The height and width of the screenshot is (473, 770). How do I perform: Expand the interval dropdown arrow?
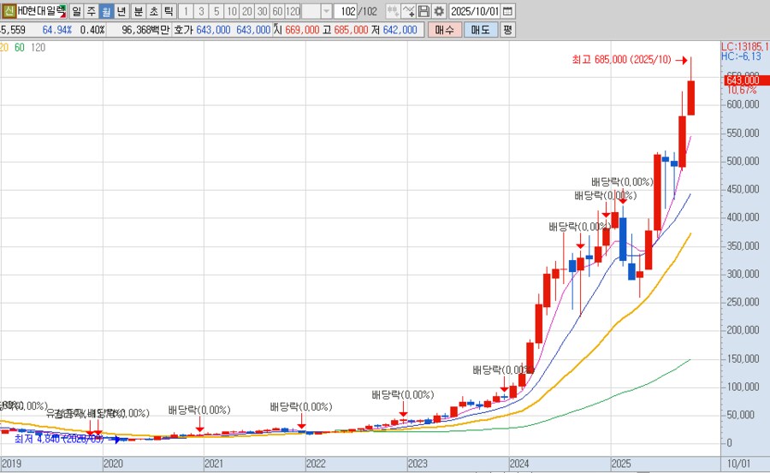coord(326,12)
